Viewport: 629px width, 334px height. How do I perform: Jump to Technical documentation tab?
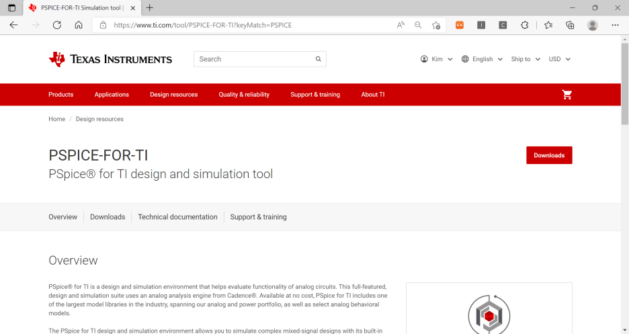(177, 217)
